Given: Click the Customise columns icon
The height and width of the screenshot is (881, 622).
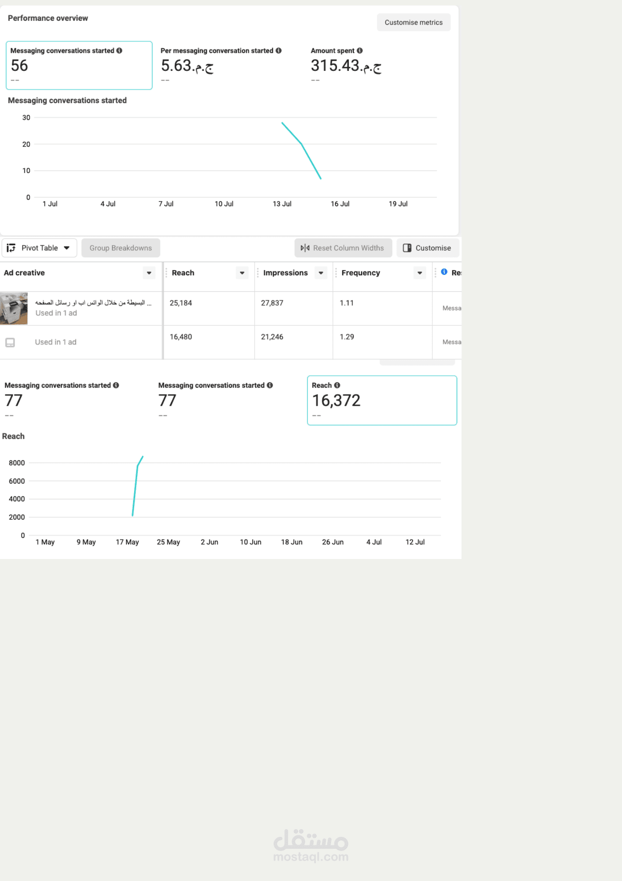Looking at the screenshot, I should click(x=407, y=248).
